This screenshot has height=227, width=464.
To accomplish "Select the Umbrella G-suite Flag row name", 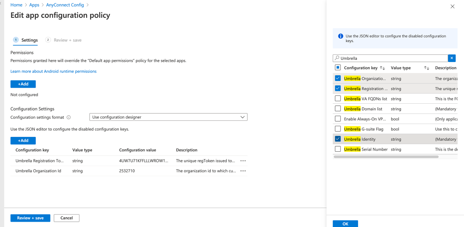I will point(364,129).
